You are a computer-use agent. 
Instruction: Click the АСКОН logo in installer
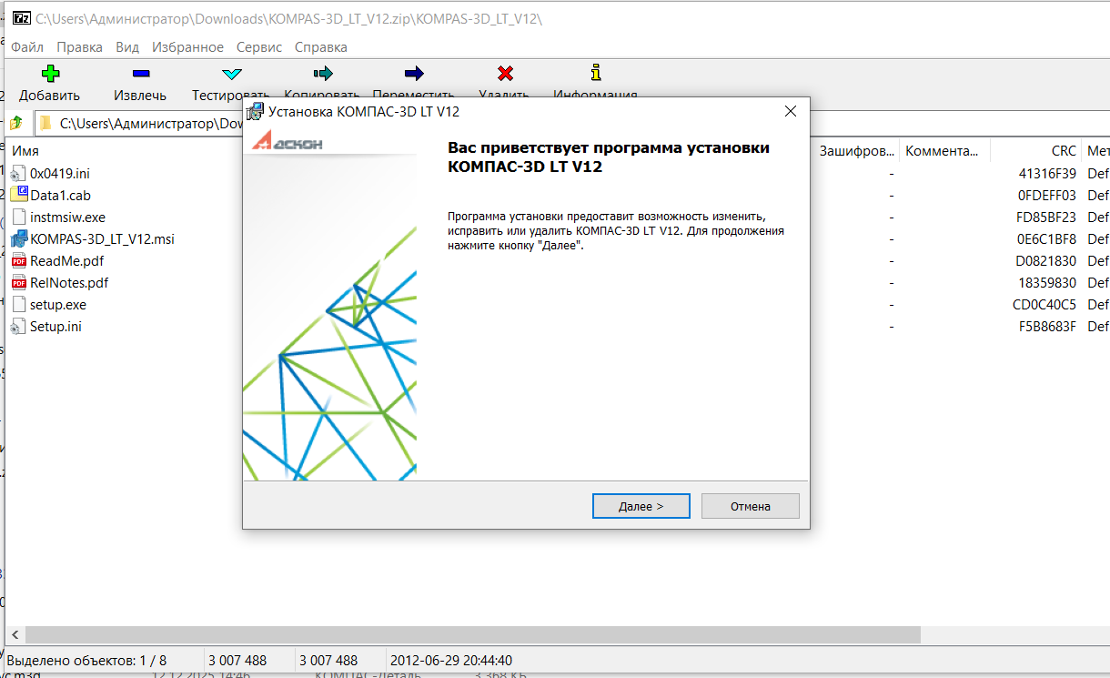[288, 143]
